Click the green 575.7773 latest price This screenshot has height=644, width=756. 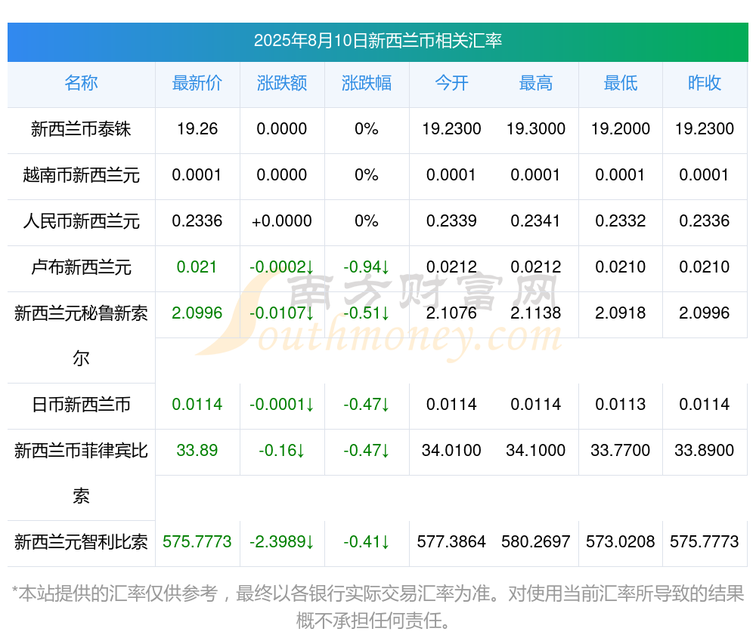point(197,542)
